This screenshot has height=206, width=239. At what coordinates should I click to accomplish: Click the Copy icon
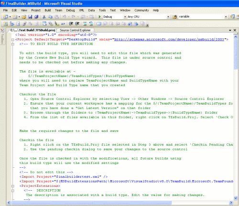(50, 17)
